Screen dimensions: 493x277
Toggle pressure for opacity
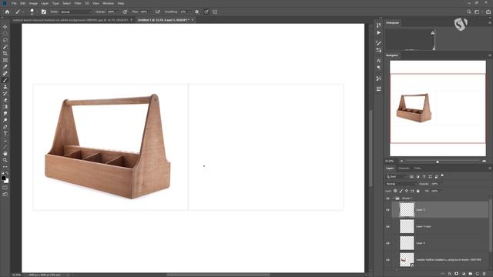click(x=125, y=12)
